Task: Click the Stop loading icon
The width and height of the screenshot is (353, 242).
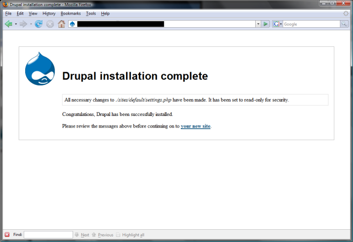Action: tap(50, 24)
